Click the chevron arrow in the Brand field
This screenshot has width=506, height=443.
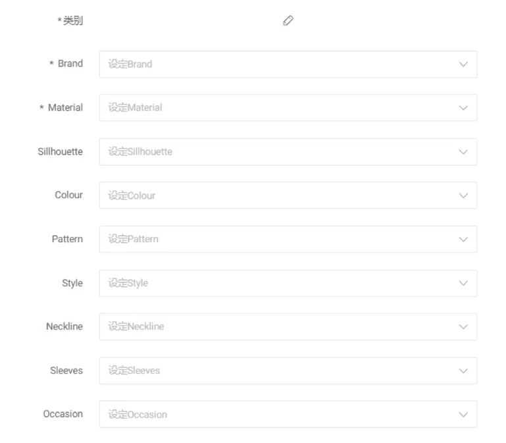(x=463, y=65)
